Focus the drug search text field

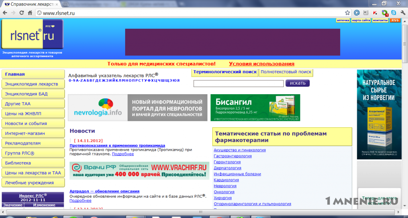pyautogui.click(x=239, y=83)
